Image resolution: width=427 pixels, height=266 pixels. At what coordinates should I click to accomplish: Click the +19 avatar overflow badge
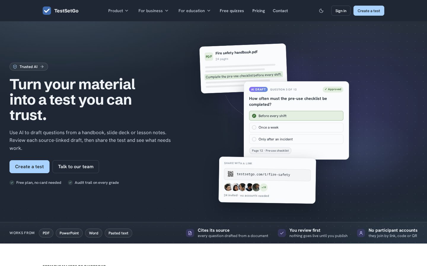[264, 187]
